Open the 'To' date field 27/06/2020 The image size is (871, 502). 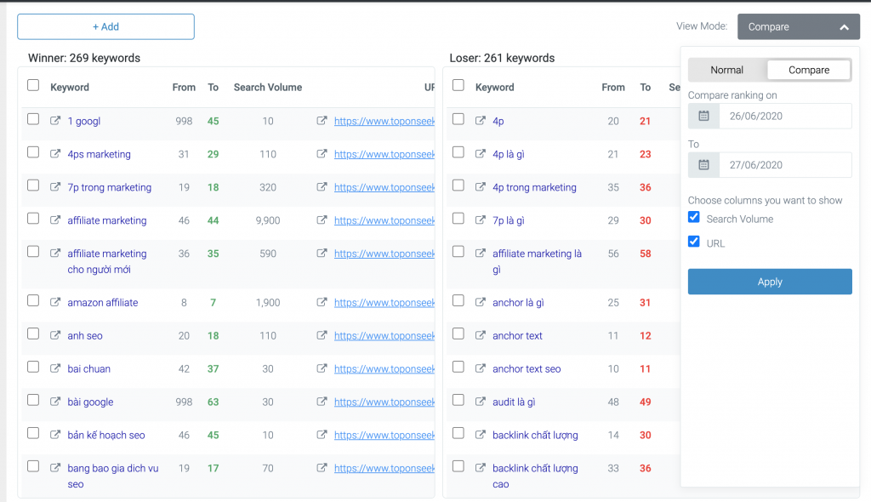coord(784,165)
